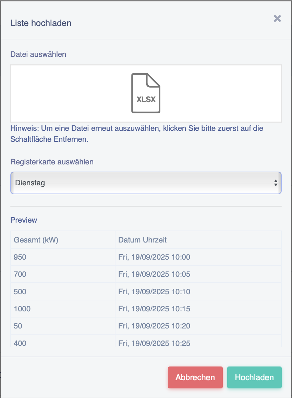Select the 19/09/2025 10:25 timestamp cell
292x398 pixels.
coord(198,341)
